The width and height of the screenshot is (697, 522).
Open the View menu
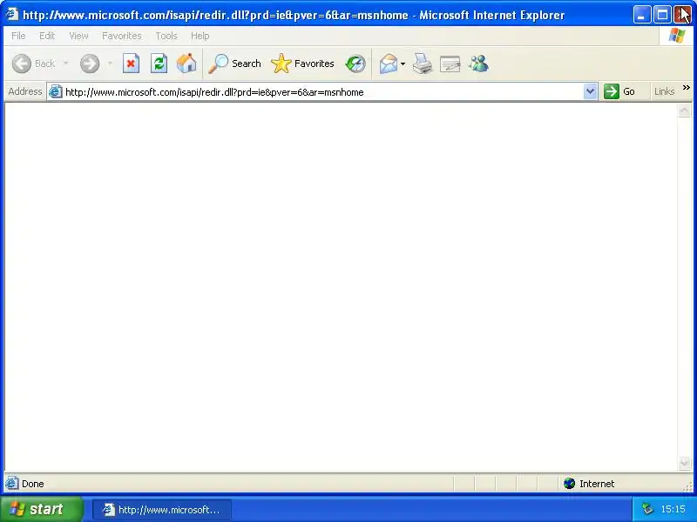point(78,36)
